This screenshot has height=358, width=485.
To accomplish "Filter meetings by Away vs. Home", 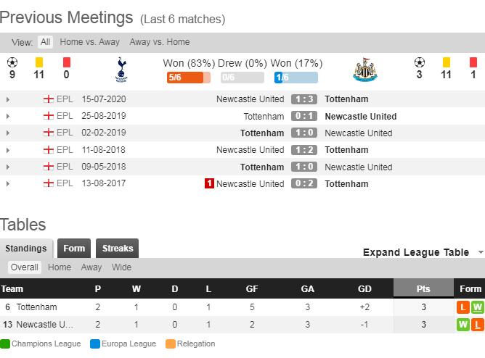I will click(159, 42).
